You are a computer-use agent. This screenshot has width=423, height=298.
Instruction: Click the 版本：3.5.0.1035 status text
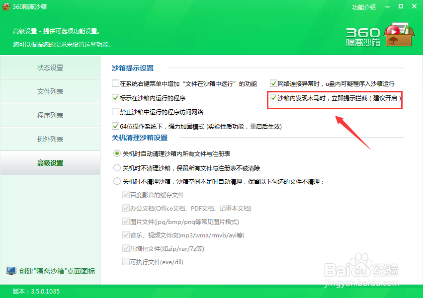click(x=36, y=291)
